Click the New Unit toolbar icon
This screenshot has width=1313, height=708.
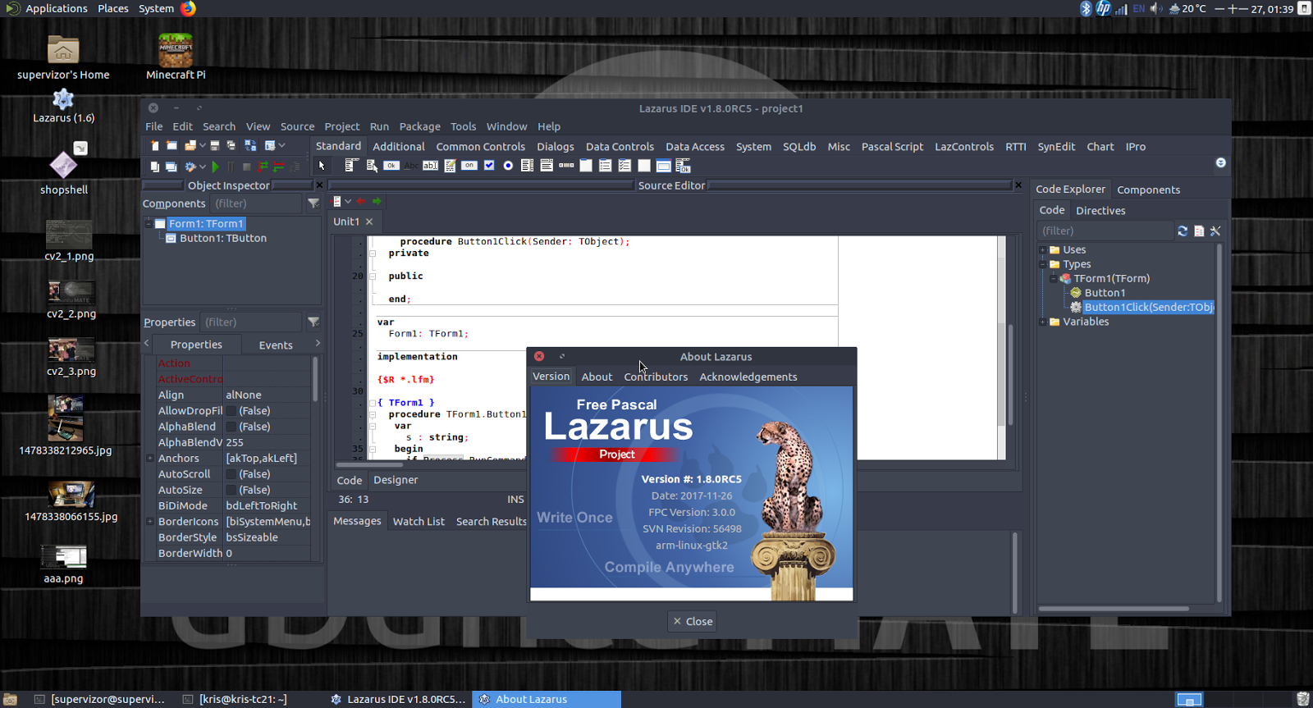click(154, 145)
